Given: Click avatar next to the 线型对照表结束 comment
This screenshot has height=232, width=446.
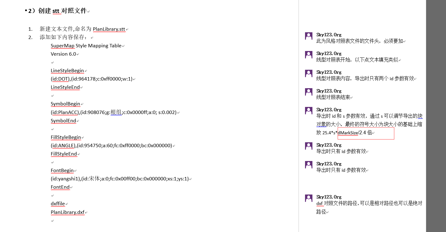Looking at the screenshot, I should click(309, 92).
